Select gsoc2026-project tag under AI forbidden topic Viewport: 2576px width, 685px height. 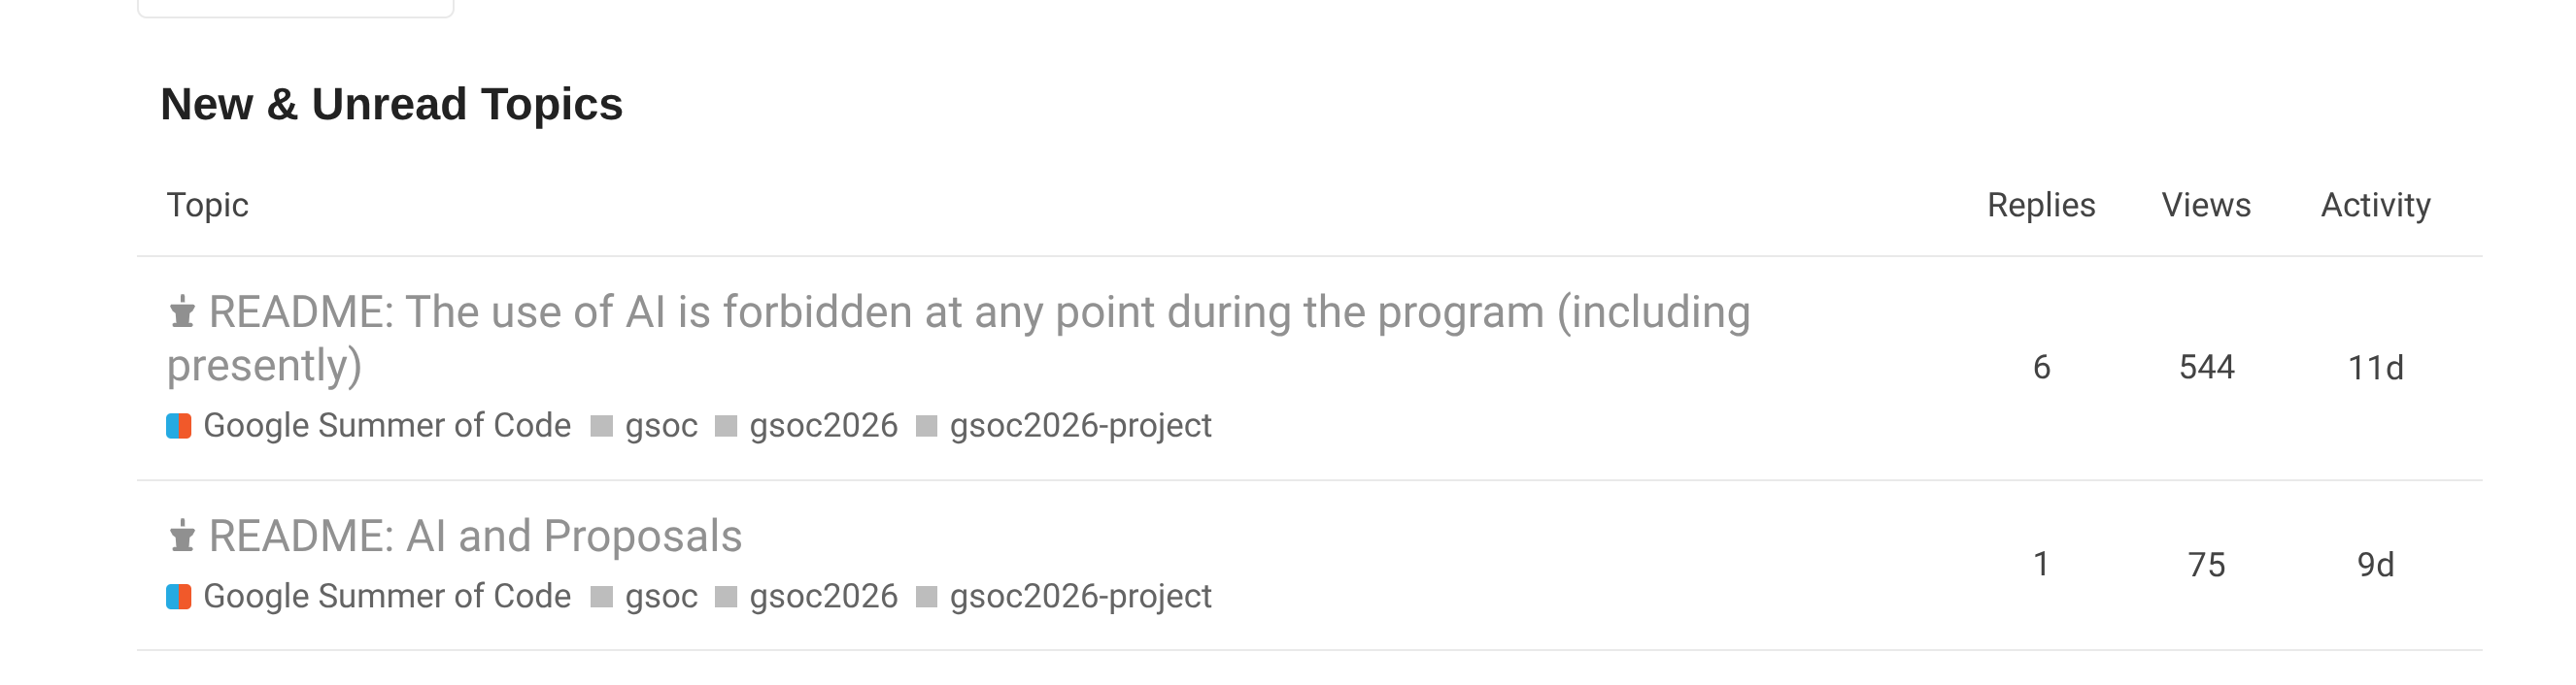coord(1080,426)
